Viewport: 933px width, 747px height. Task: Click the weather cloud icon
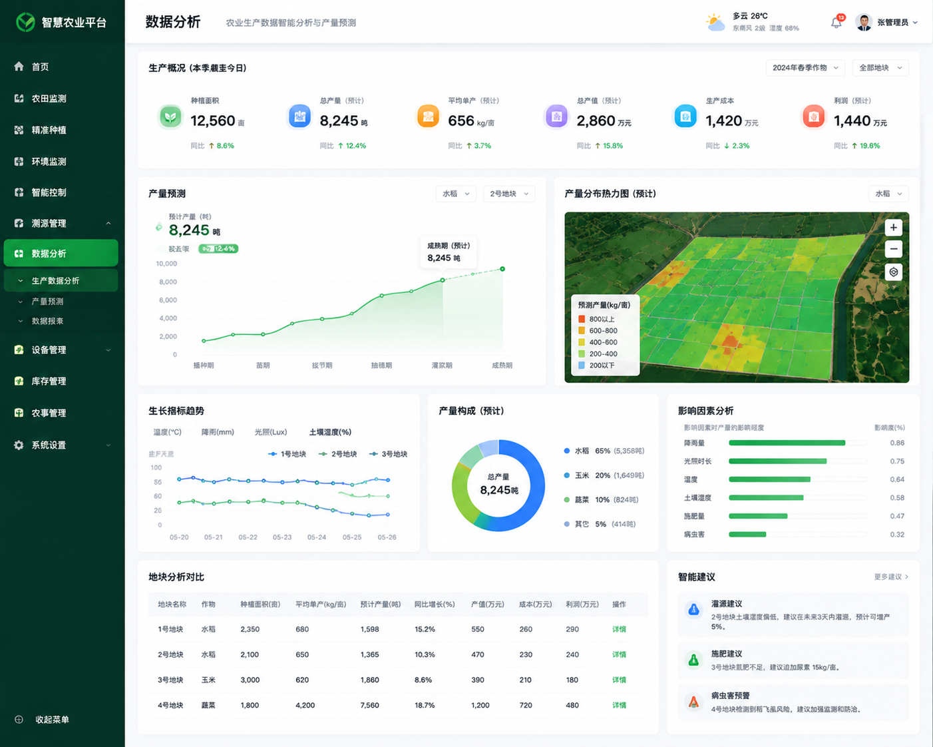pos(715,23)
